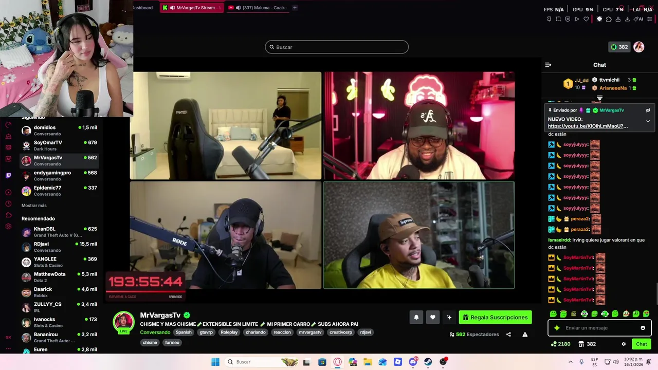658x370 pixels.
Task: Share the stream using share icon
Action: [x=508, y=335]
